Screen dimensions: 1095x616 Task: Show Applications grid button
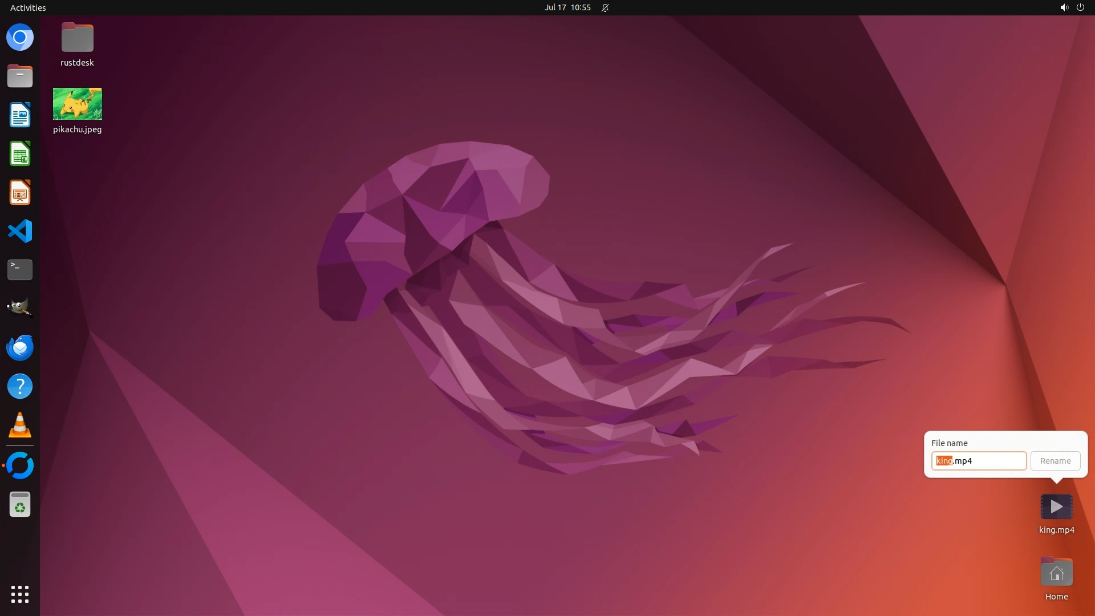pyautogui.click(x=20, y=594)
